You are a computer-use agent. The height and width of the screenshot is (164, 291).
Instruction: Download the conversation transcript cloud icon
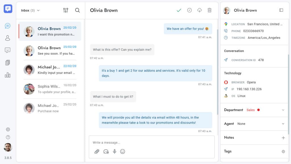pyautogui.click(x=199, y=10)
